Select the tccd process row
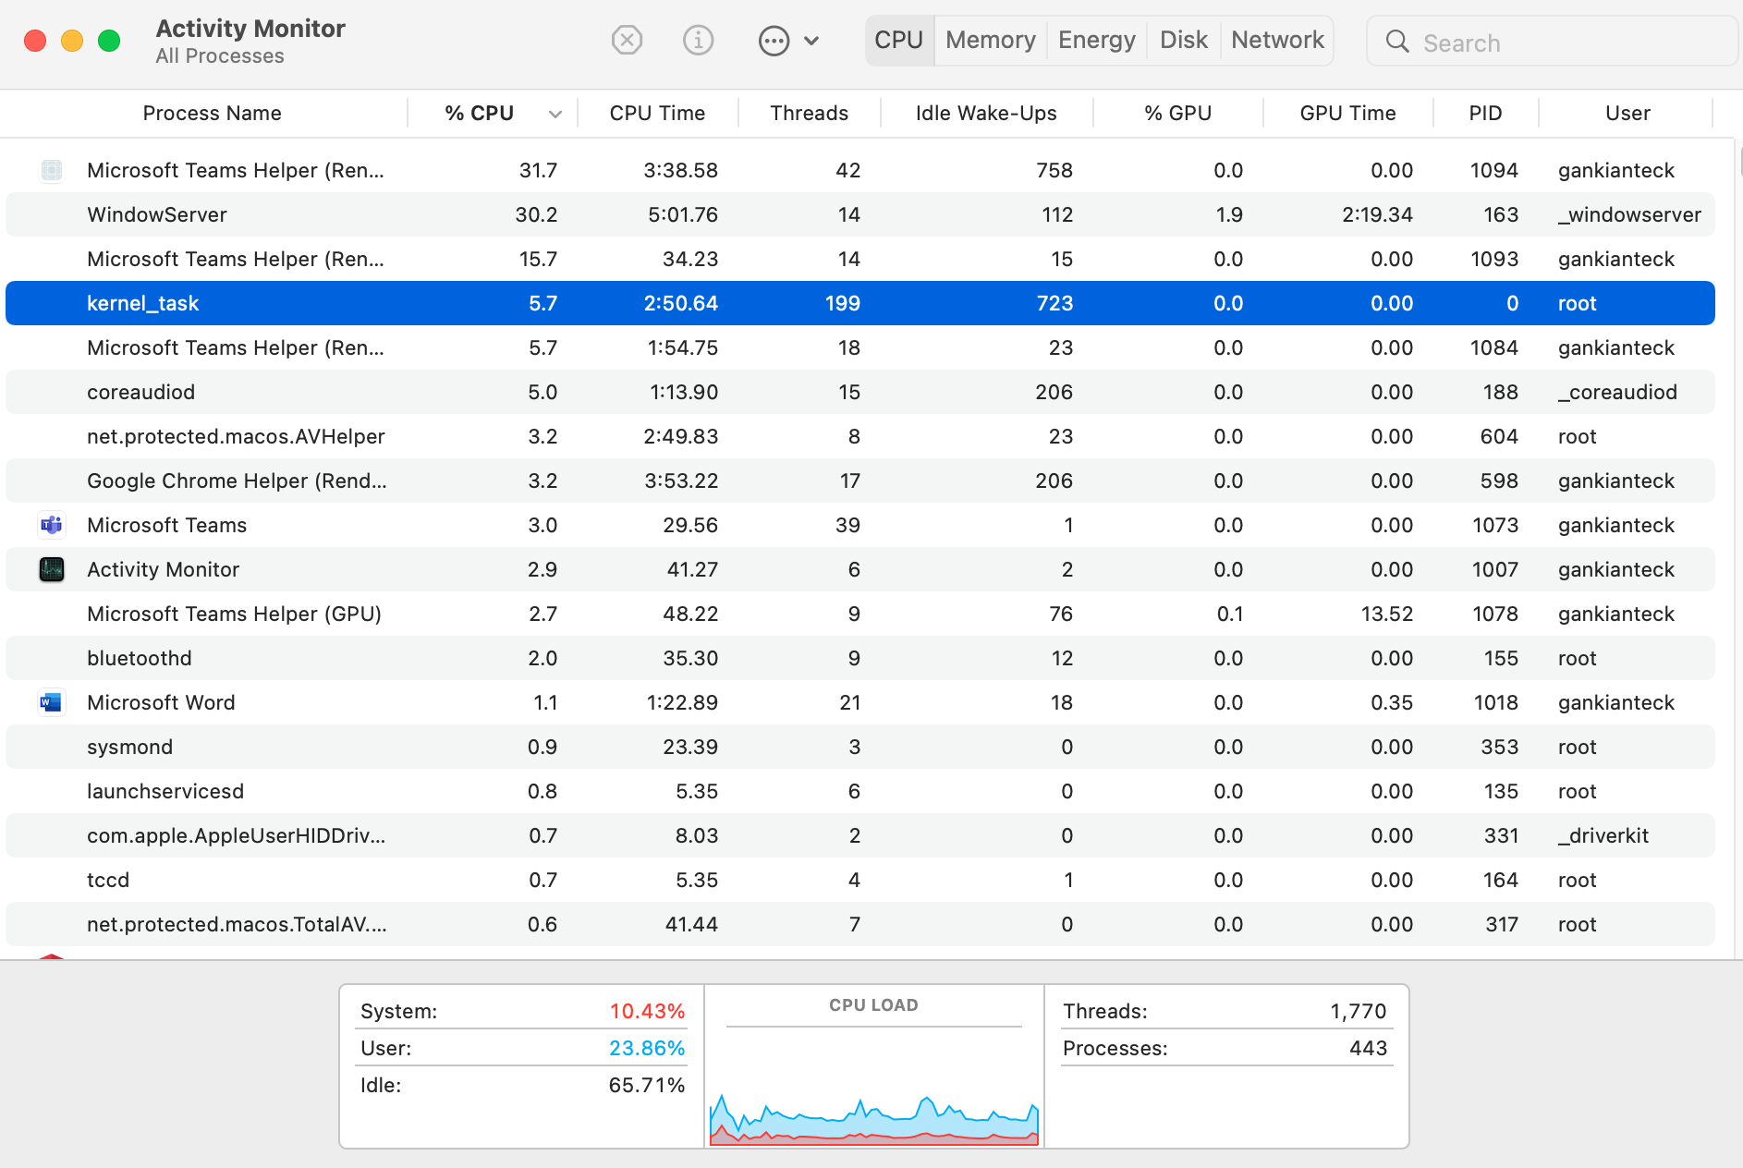The image size is (1743, 1168). coord(860,880)
